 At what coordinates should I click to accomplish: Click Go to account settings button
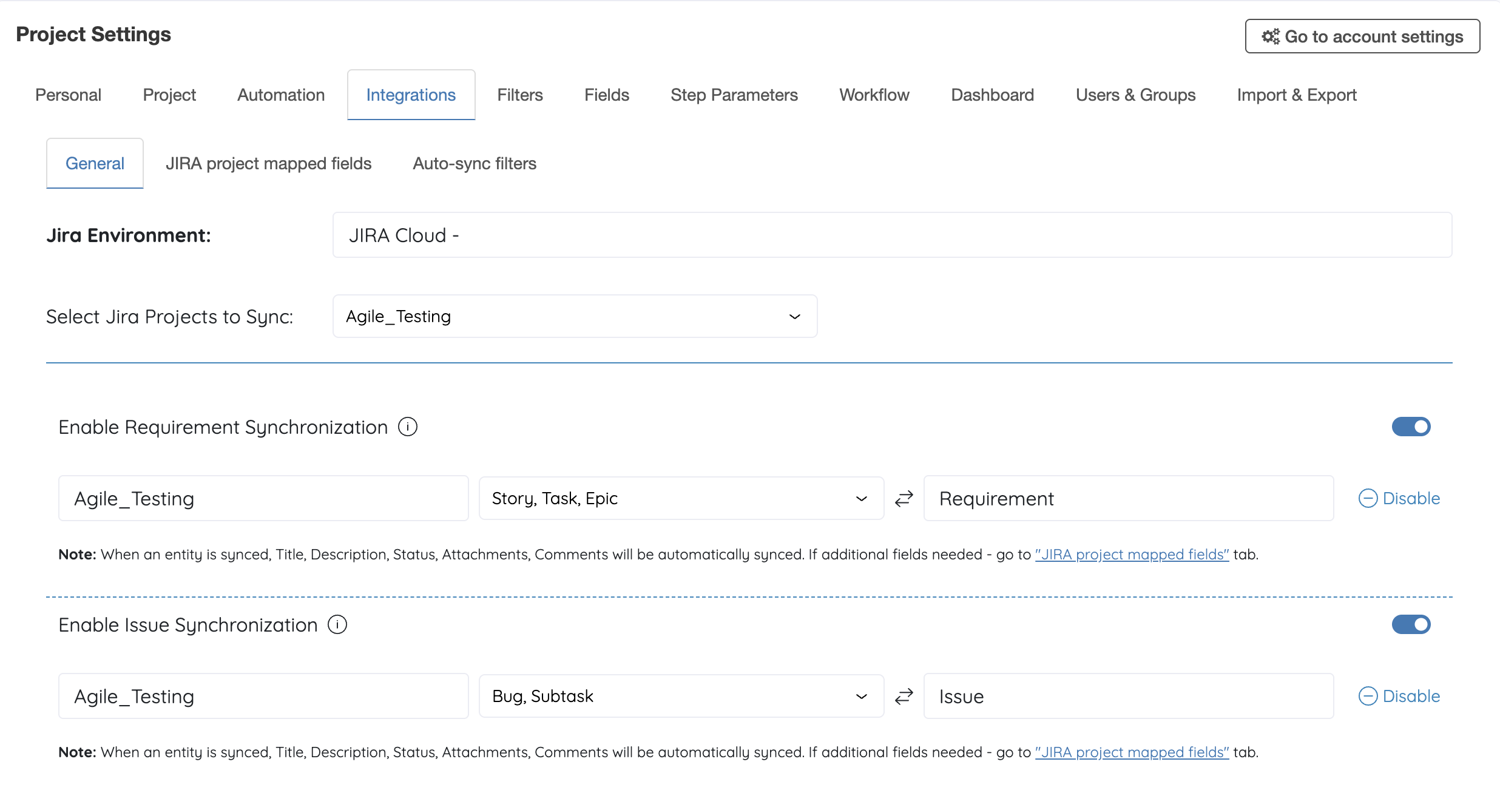pos(1362,36)
